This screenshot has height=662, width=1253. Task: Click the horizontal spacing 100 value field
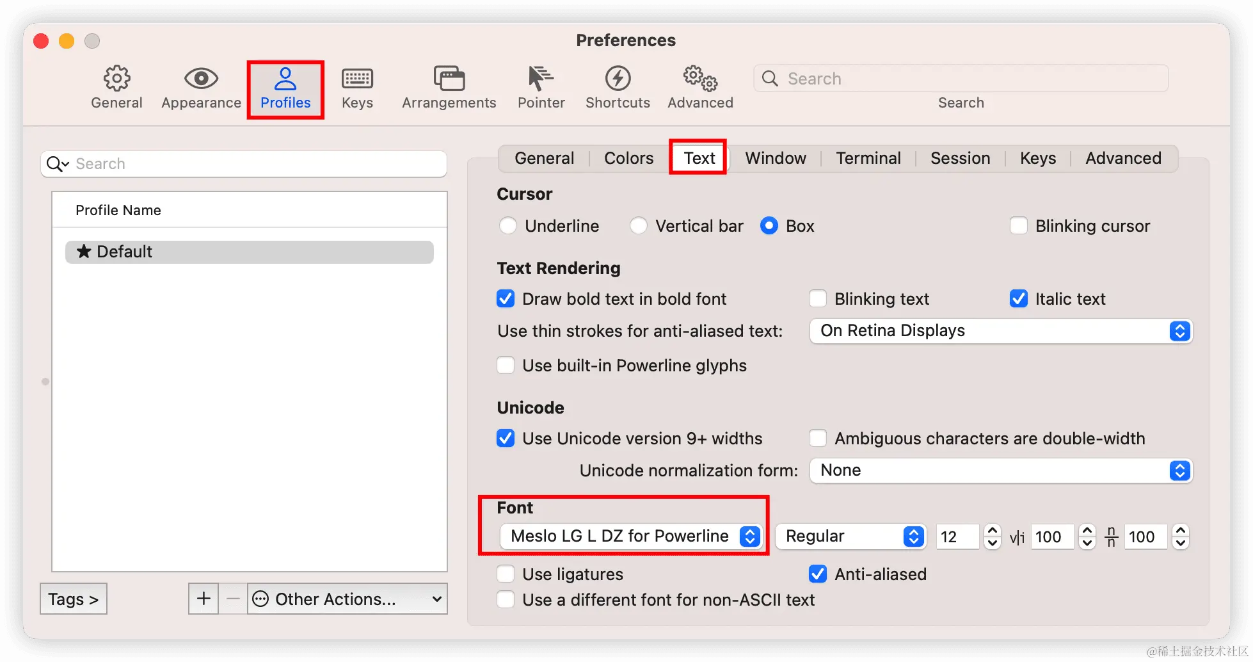[x=1052, y=537]
